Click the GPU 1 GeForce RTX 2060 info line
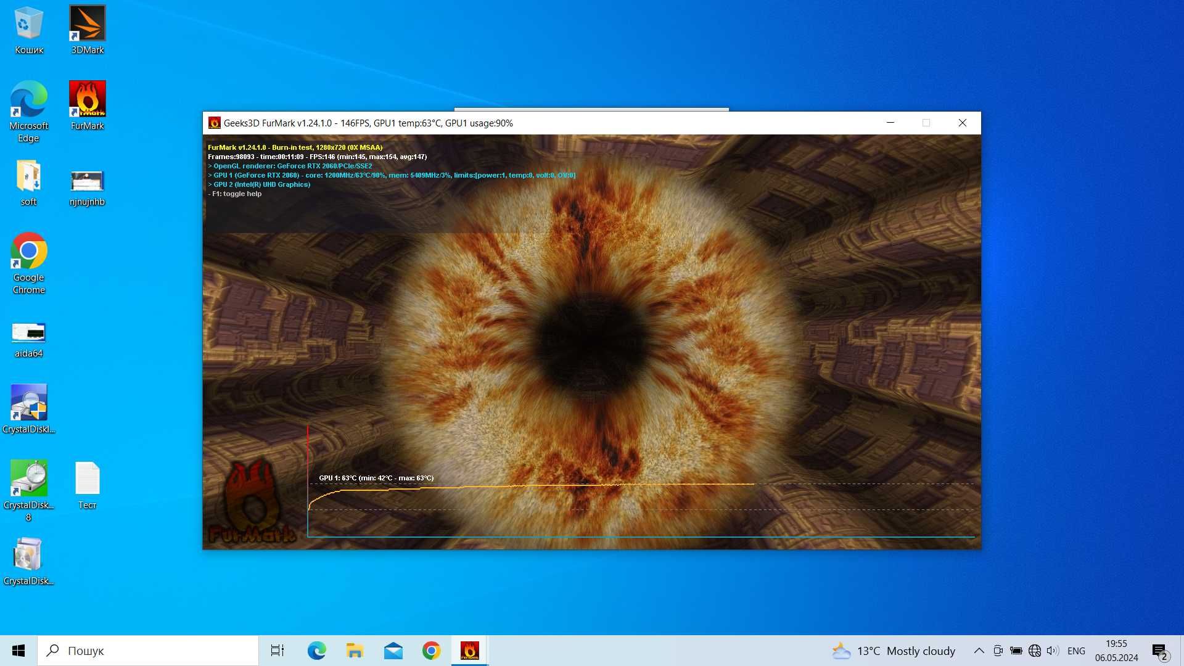1184x666 pixels. [x=392, y=175]
